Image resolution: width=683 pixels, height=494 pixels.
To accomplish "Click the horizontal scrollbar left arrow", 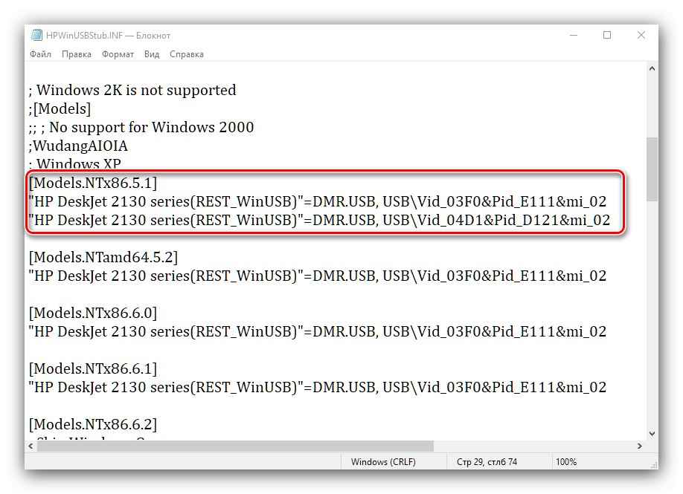I will 31,446.
